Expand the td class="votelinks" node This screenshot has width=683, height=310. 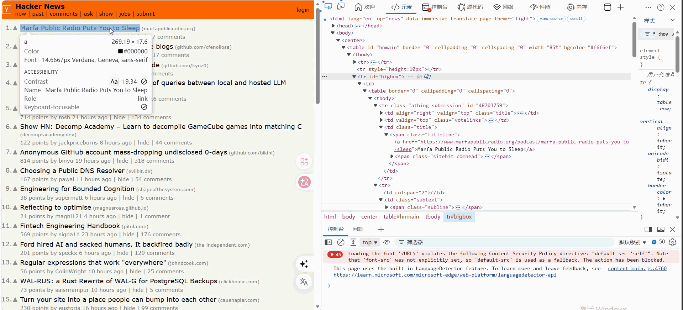[381, 120]
